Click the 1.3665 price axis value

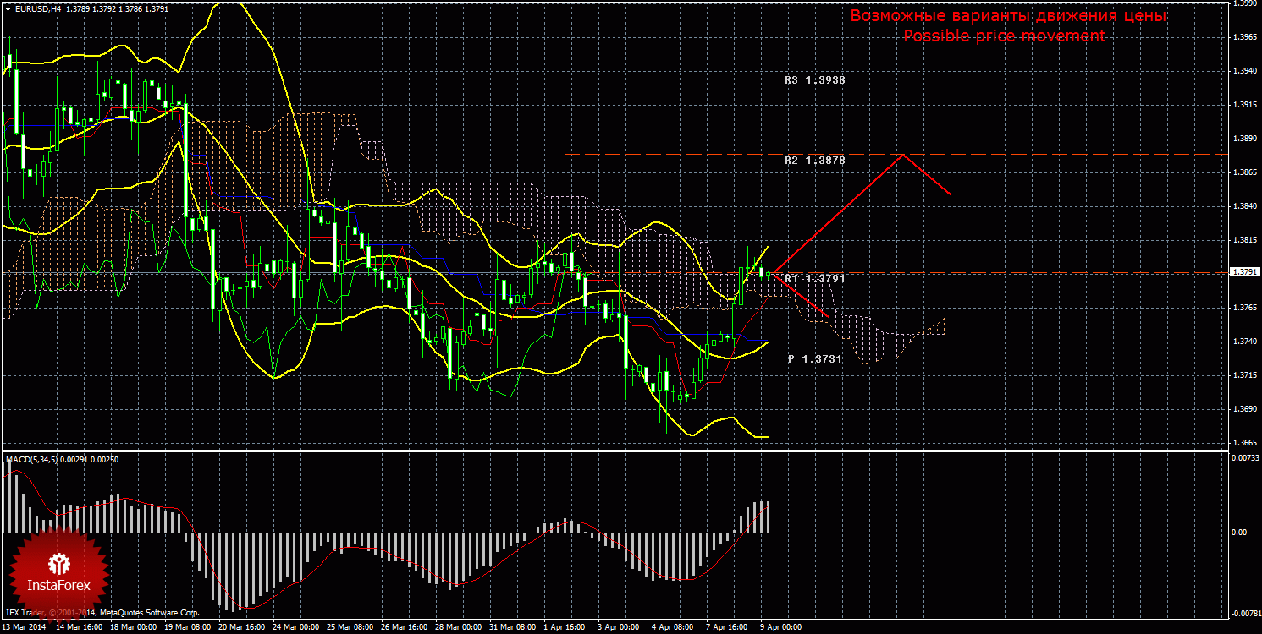point(1244,443)
